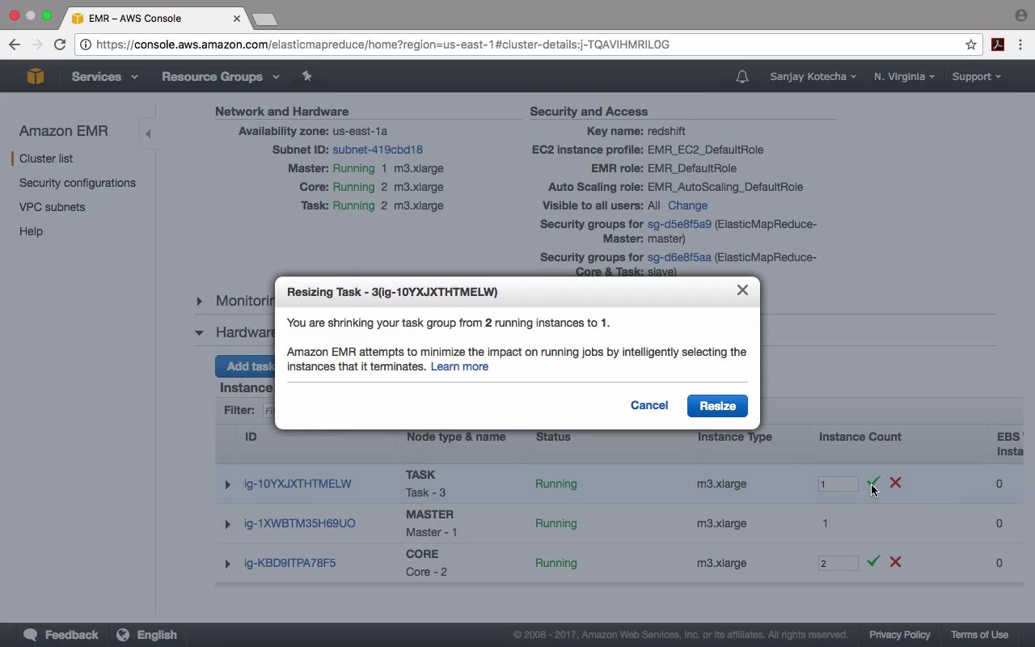Image resolution: width=1035 pixels, height=647 pixels.
Task: Click the Add task instance group button
Action: point(245,366)
